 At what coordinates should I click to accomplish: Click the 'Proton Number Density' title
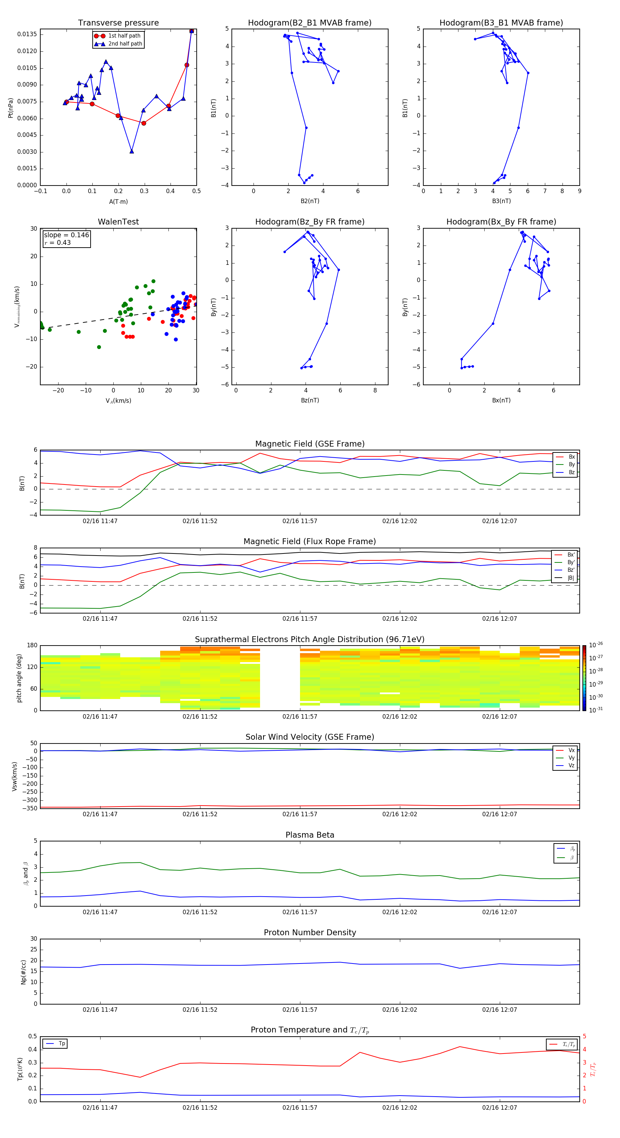[310, 932]
